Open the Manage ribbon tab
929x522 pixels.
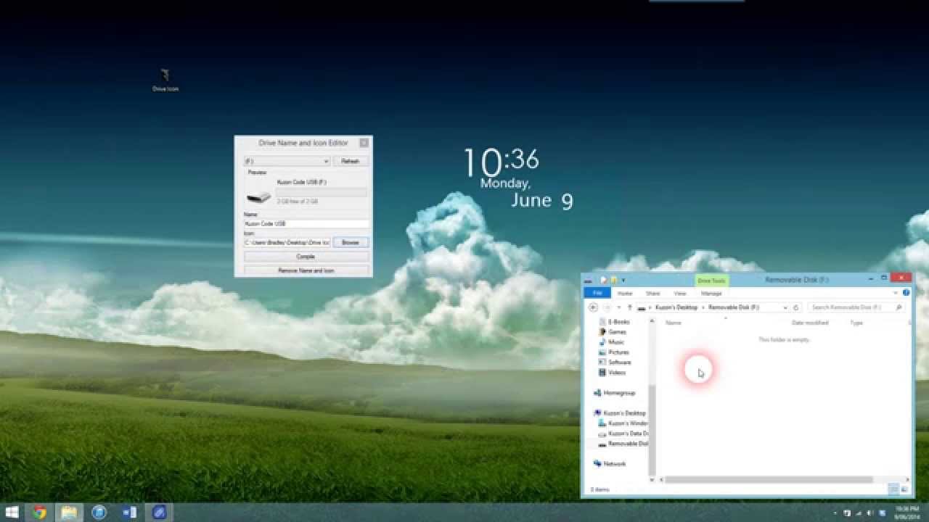click(x=711, y=294)
